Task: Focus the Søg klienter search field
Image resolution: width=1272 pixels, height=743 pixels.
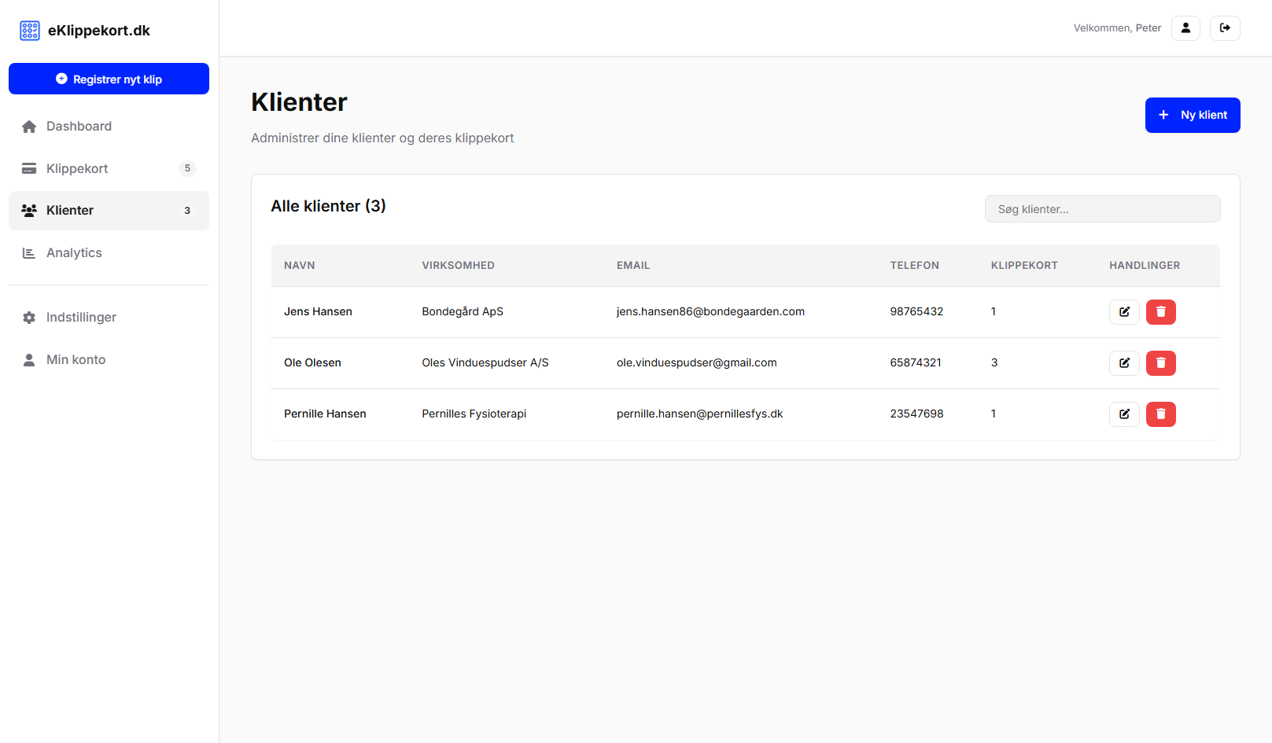Action: coord(1102,209)
